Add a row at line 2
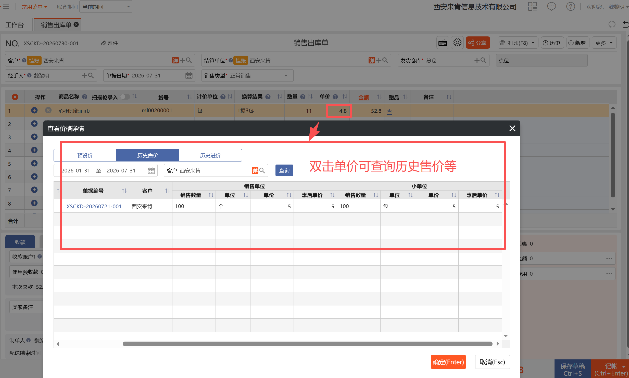 34,124
